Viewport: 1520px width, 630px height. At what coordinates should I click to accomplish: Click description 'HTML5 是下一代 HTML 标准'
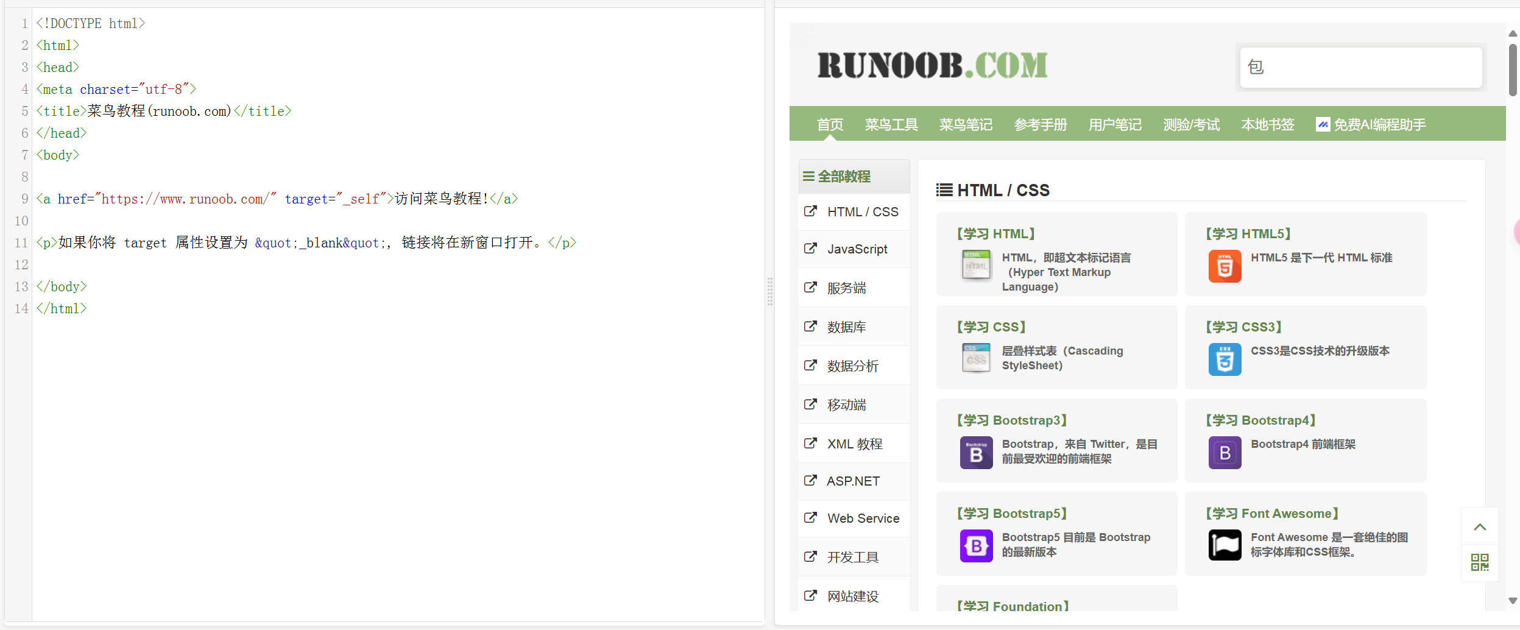[x=1321, y=258]
